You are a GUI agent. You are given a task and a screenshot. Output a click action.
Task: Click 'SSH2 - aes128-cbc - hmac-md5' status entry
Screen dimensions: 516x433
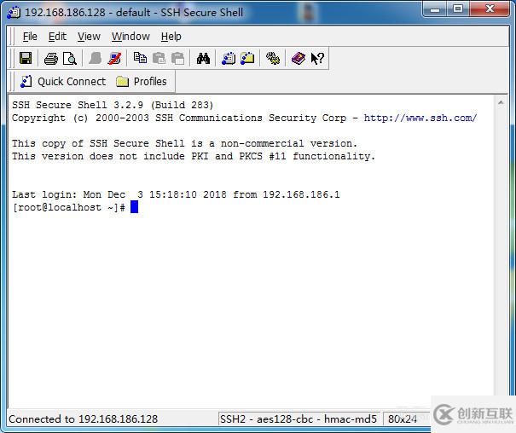pos(299,419)
